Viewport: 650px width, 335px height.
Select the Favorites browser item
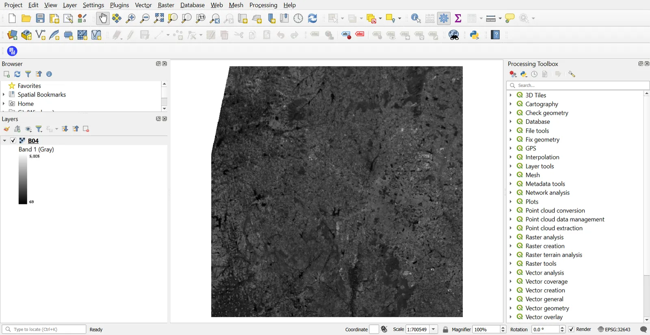[29, 86]
